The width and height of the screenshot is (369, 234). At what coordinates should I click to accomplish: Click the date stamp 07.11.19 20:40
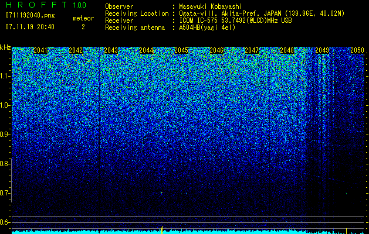click(x=30, y=27)
